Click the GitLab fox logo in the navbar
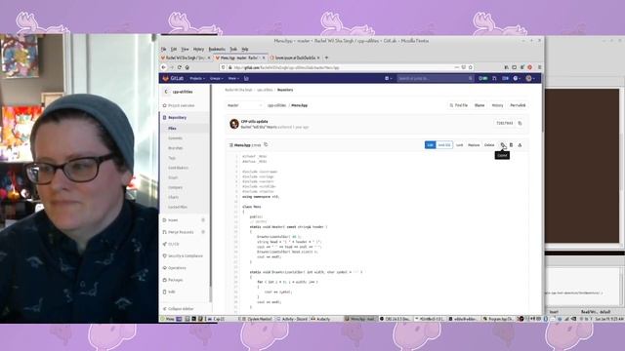 [x=166, y=78]
